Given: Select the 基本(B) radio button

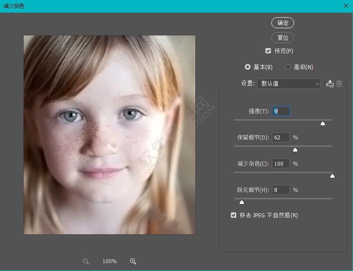Looking at the screenshot, I should pos(248,67).
